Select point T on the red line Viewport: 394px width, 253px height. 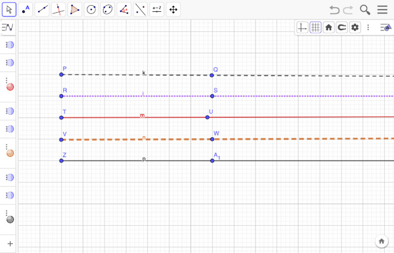pyautogui.click(x=62, y=118)
